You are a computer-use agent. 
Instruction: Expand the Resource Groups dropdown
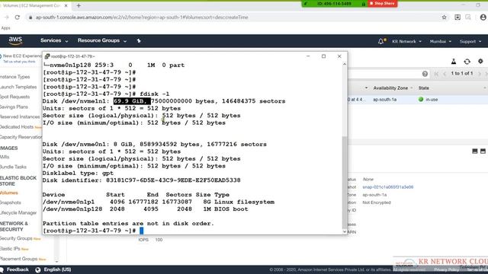click(102, 40)
